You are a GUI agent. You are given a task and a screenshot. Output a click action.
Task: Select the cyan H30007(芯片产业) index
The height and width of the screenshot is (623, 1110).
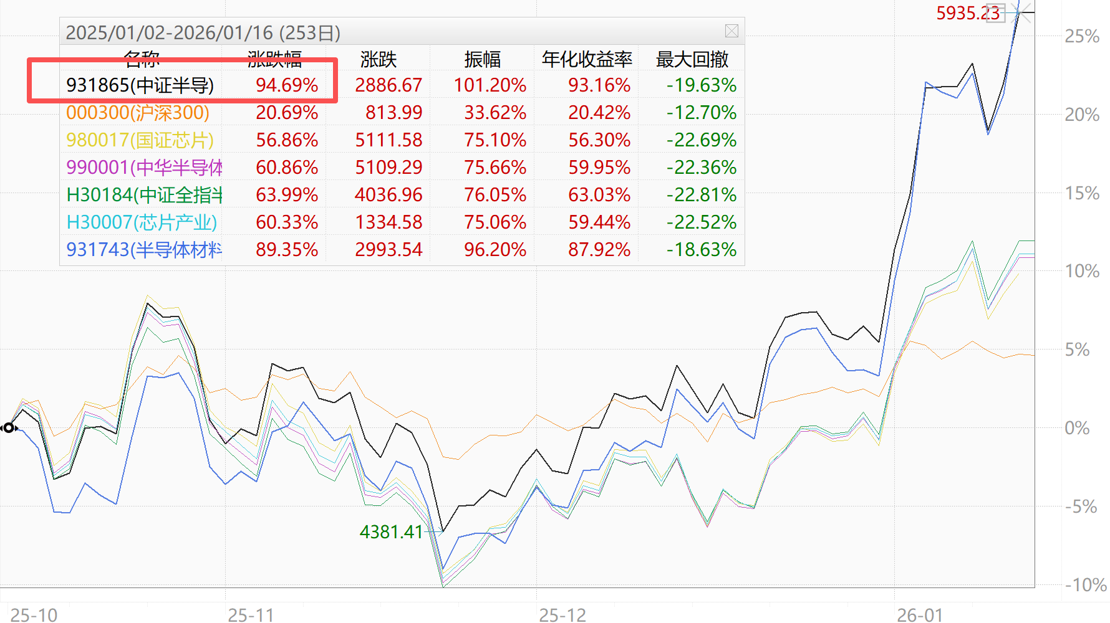click(x=142, y=222)
